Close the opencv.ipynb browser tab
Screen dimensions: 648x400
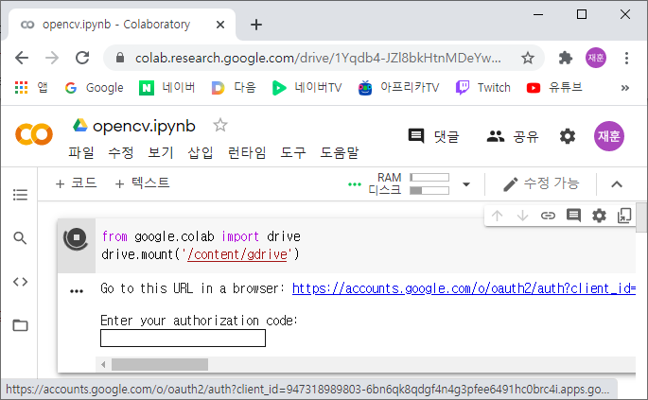pos(220,25)
